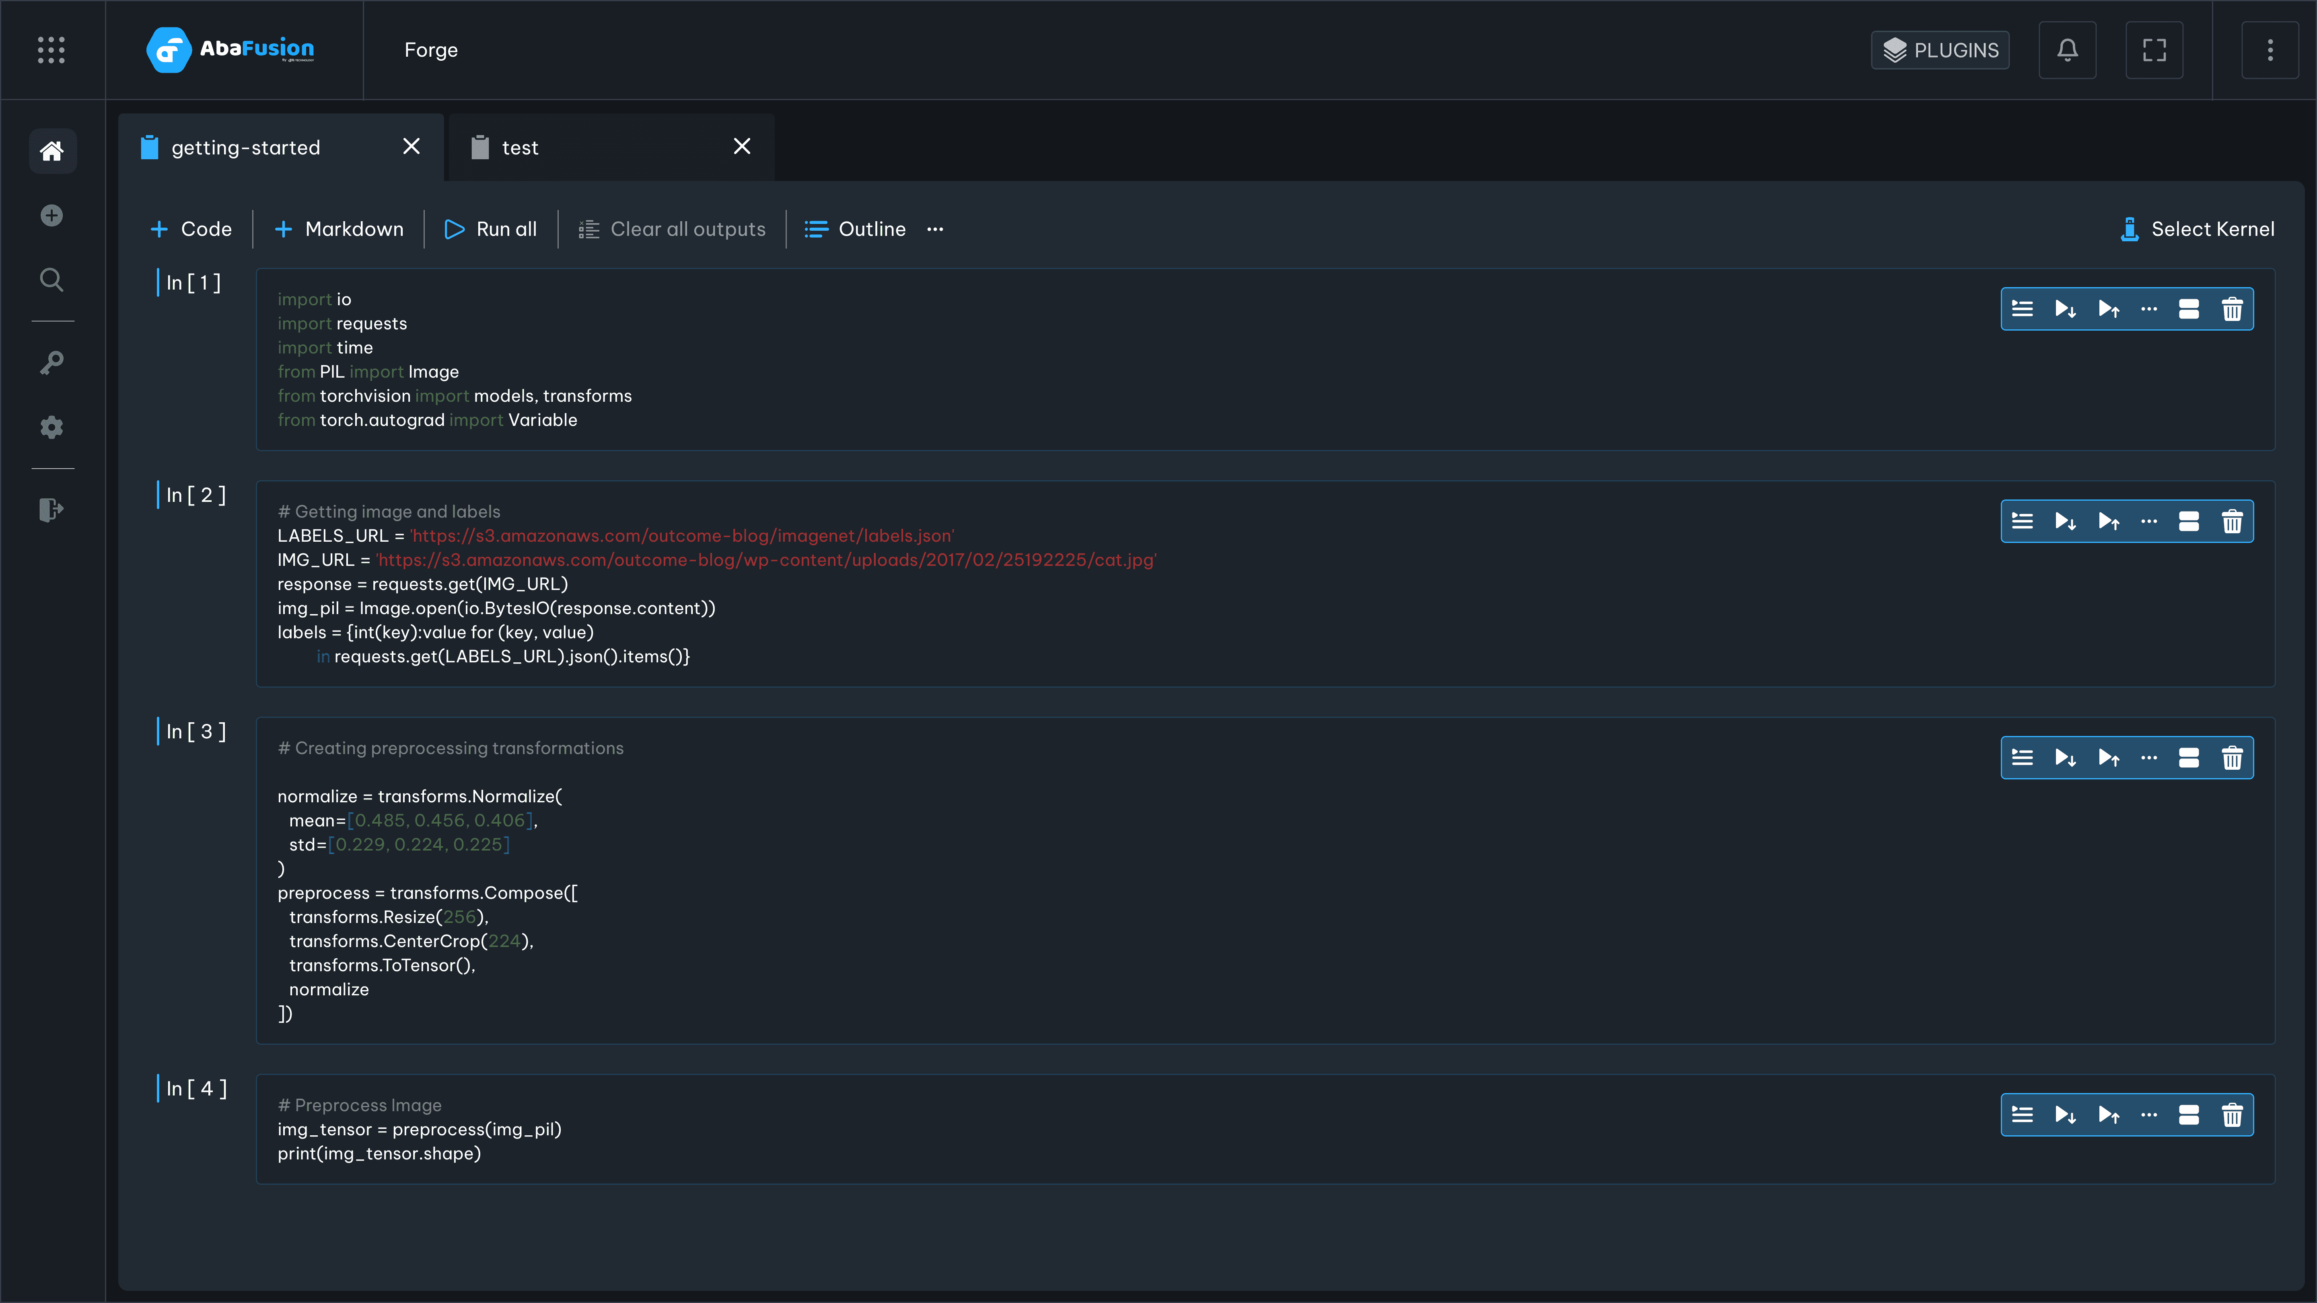2317x1303 pixels.
Task: Close the getting-started tab
Action: tap(411, 146)
